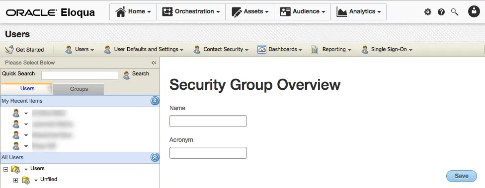This screenshot has height=188, width=485.
Task: Click the Search button in sidebar
Action: [x=136, y=74]
